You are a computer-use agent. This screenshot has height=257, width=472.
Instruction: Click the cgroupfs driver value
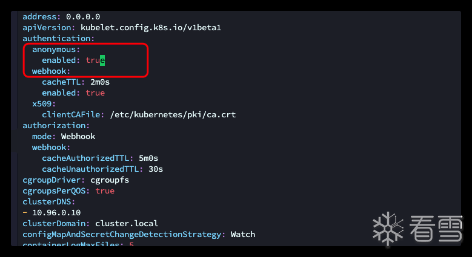point(110,180)
